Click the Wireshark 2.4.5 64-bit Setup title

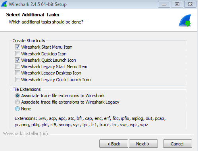pyautogui.click(x=38, y=4)
